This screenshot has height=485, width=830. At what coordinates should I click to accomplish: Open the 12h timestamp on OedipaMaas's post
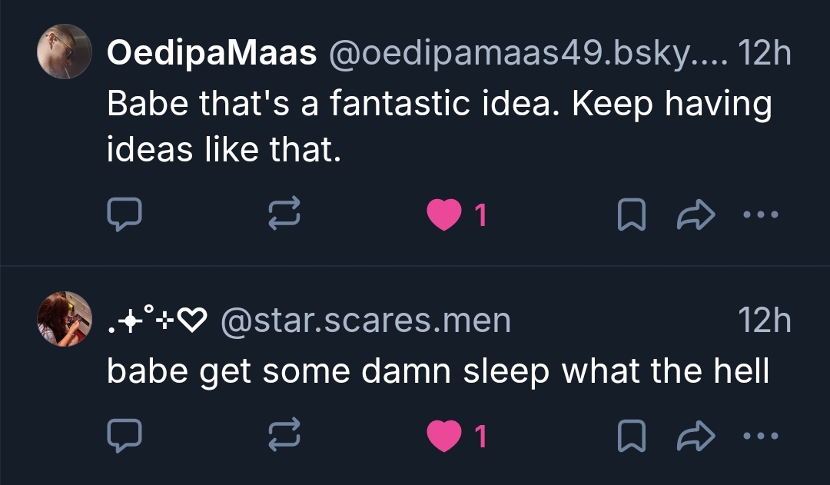[x=763, y=53]
